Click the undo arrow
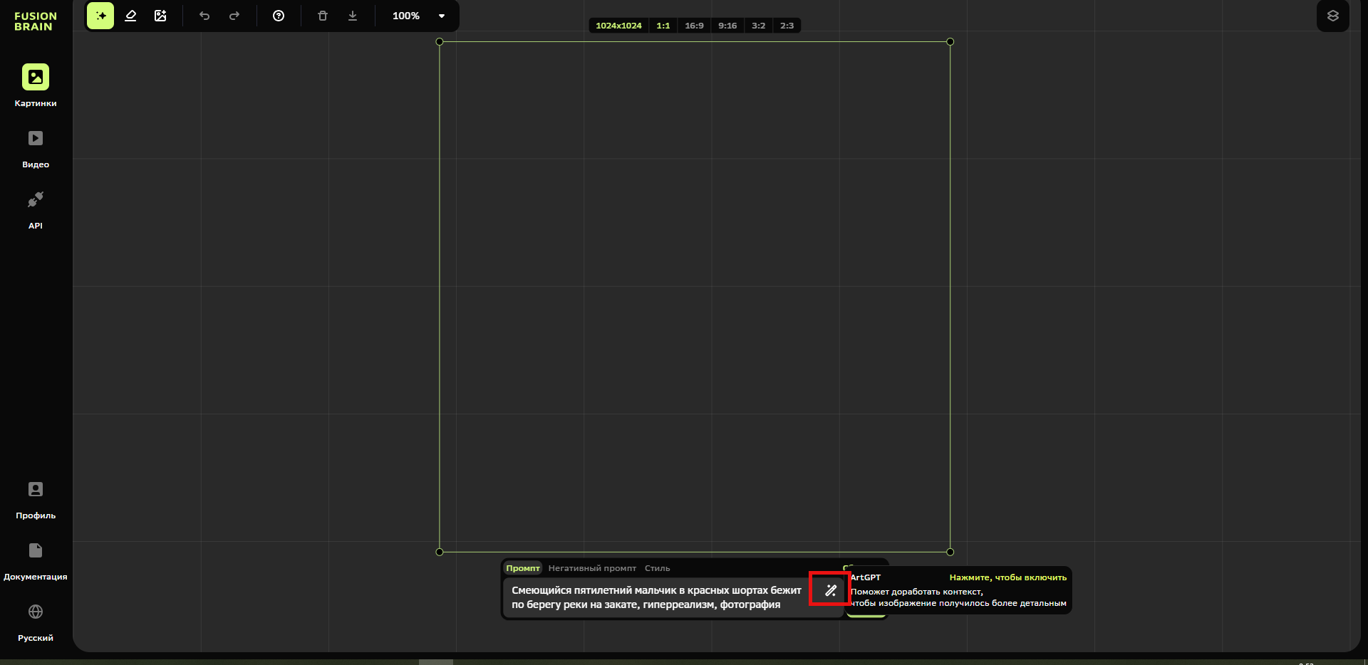The height and width of the screenshot is (665, 1368). [x=204, y=16]
